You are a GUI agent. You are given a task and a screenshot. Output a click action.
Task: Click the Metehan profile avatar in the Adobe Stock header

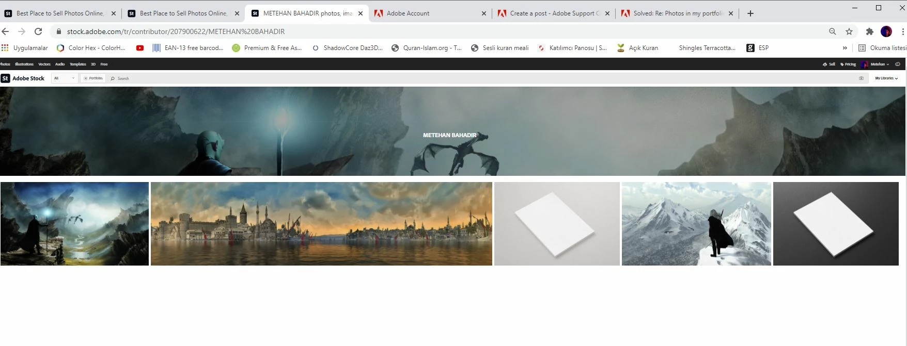(865, 64)
